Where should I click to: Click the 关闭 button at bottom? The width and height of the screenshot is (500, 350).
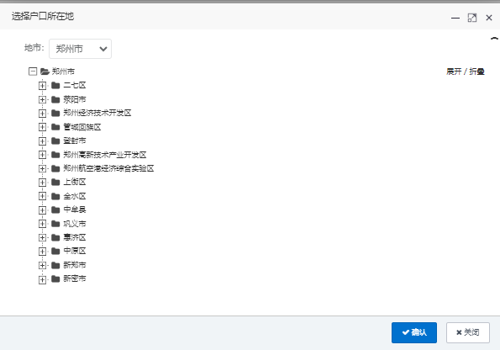point(468,332)
